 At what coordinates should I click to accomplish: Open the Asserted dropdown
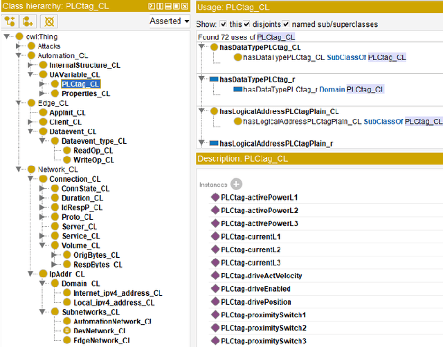click(169, 21)
